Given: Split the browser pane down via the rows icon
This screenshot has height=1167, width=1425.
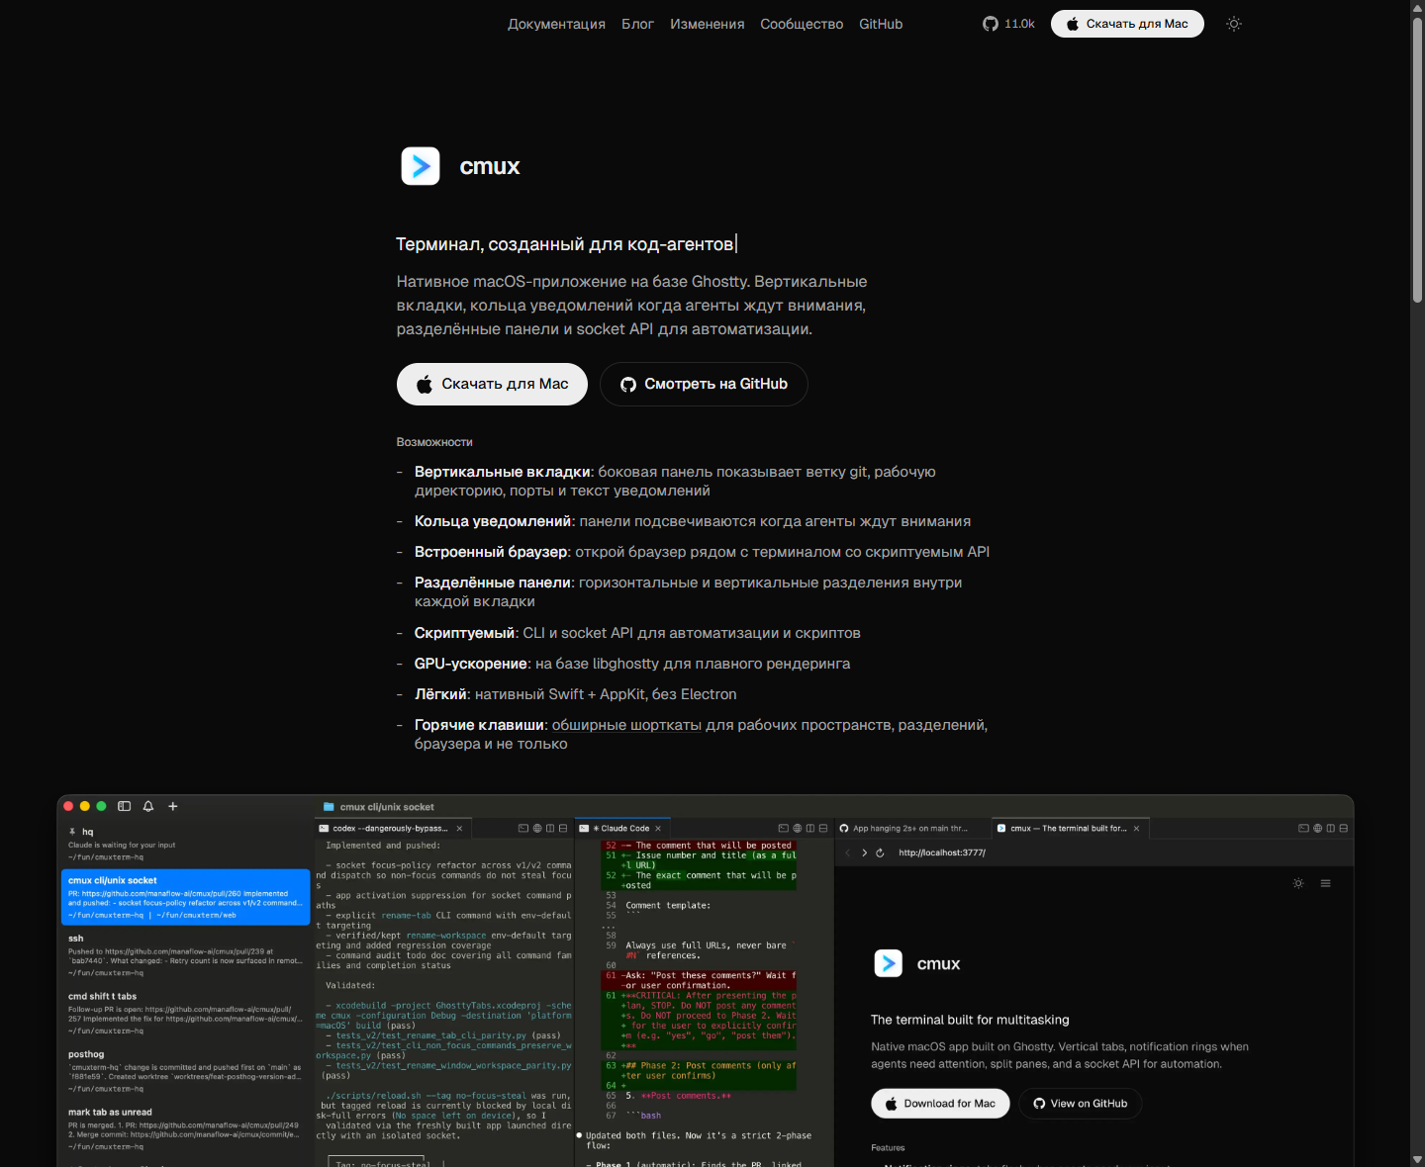Looking at the screenshot, I should click(1343, 828).
